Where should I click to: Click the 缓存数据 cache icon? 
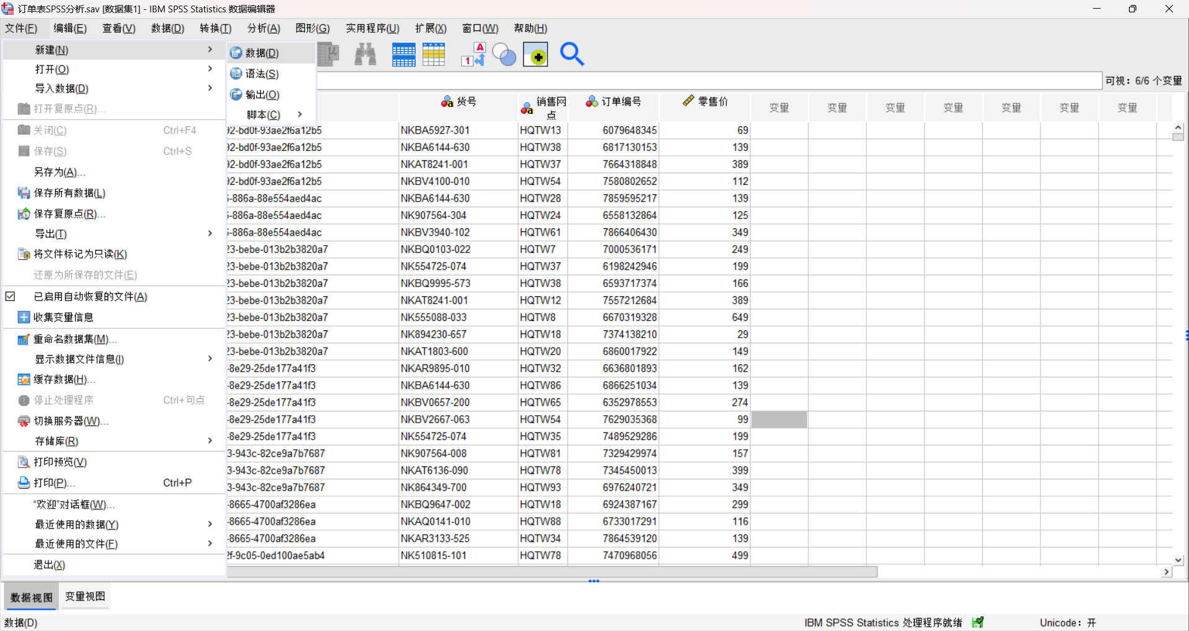click(x=24, y=379)
